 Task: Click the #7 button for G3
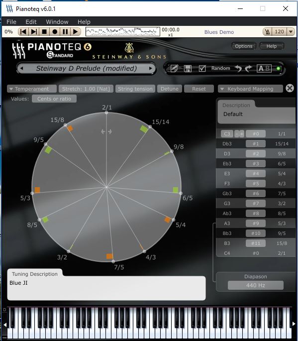256,204
